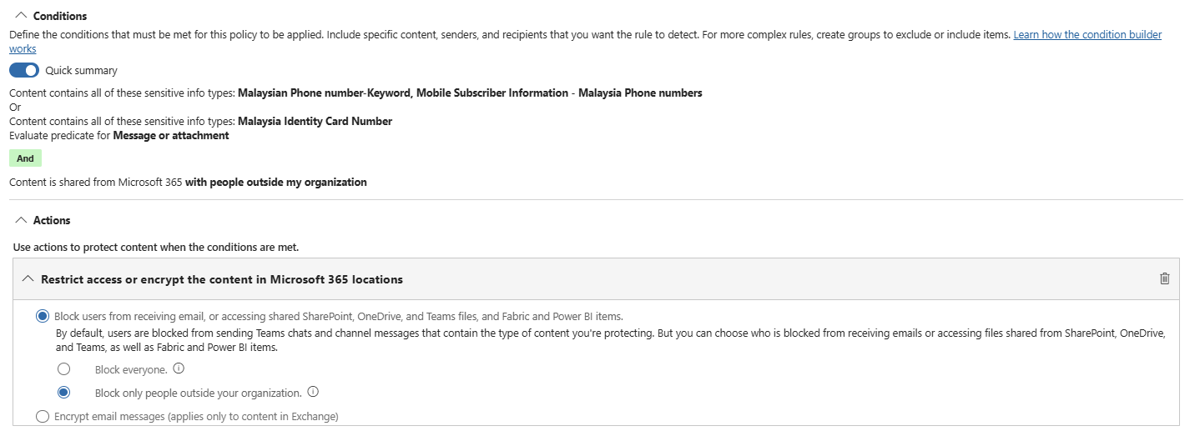Click the Conditions section heading text
Screen dimensions: 1200x431
(60, 16)
